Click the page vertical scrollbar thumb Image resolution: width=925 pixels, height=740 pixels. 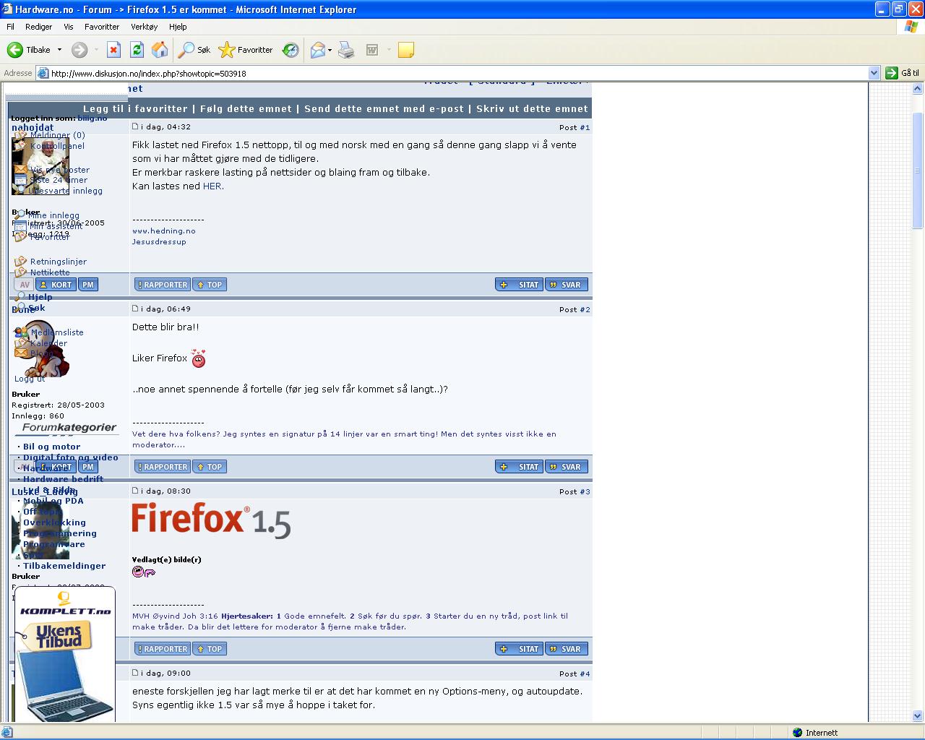pos(918,171)
